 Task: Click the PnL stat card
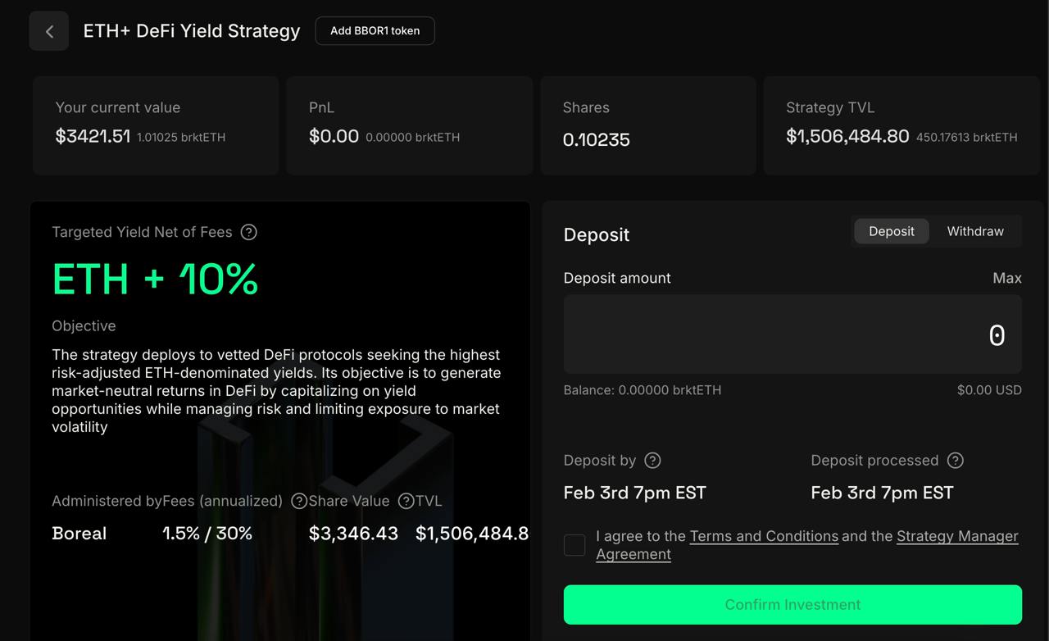click(410, 125)
